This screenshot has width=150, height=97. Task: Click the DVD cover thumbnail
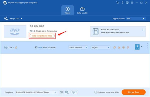click(15, 31)
